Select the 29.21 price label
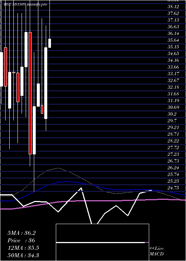The width and height of the screenshot is (186, 261). [173, 128]
